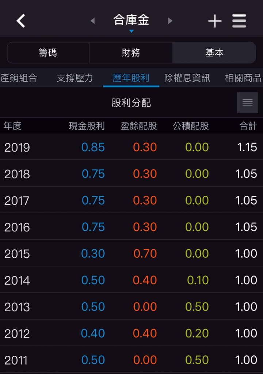Select the 基本 tab

pos(214,52)
